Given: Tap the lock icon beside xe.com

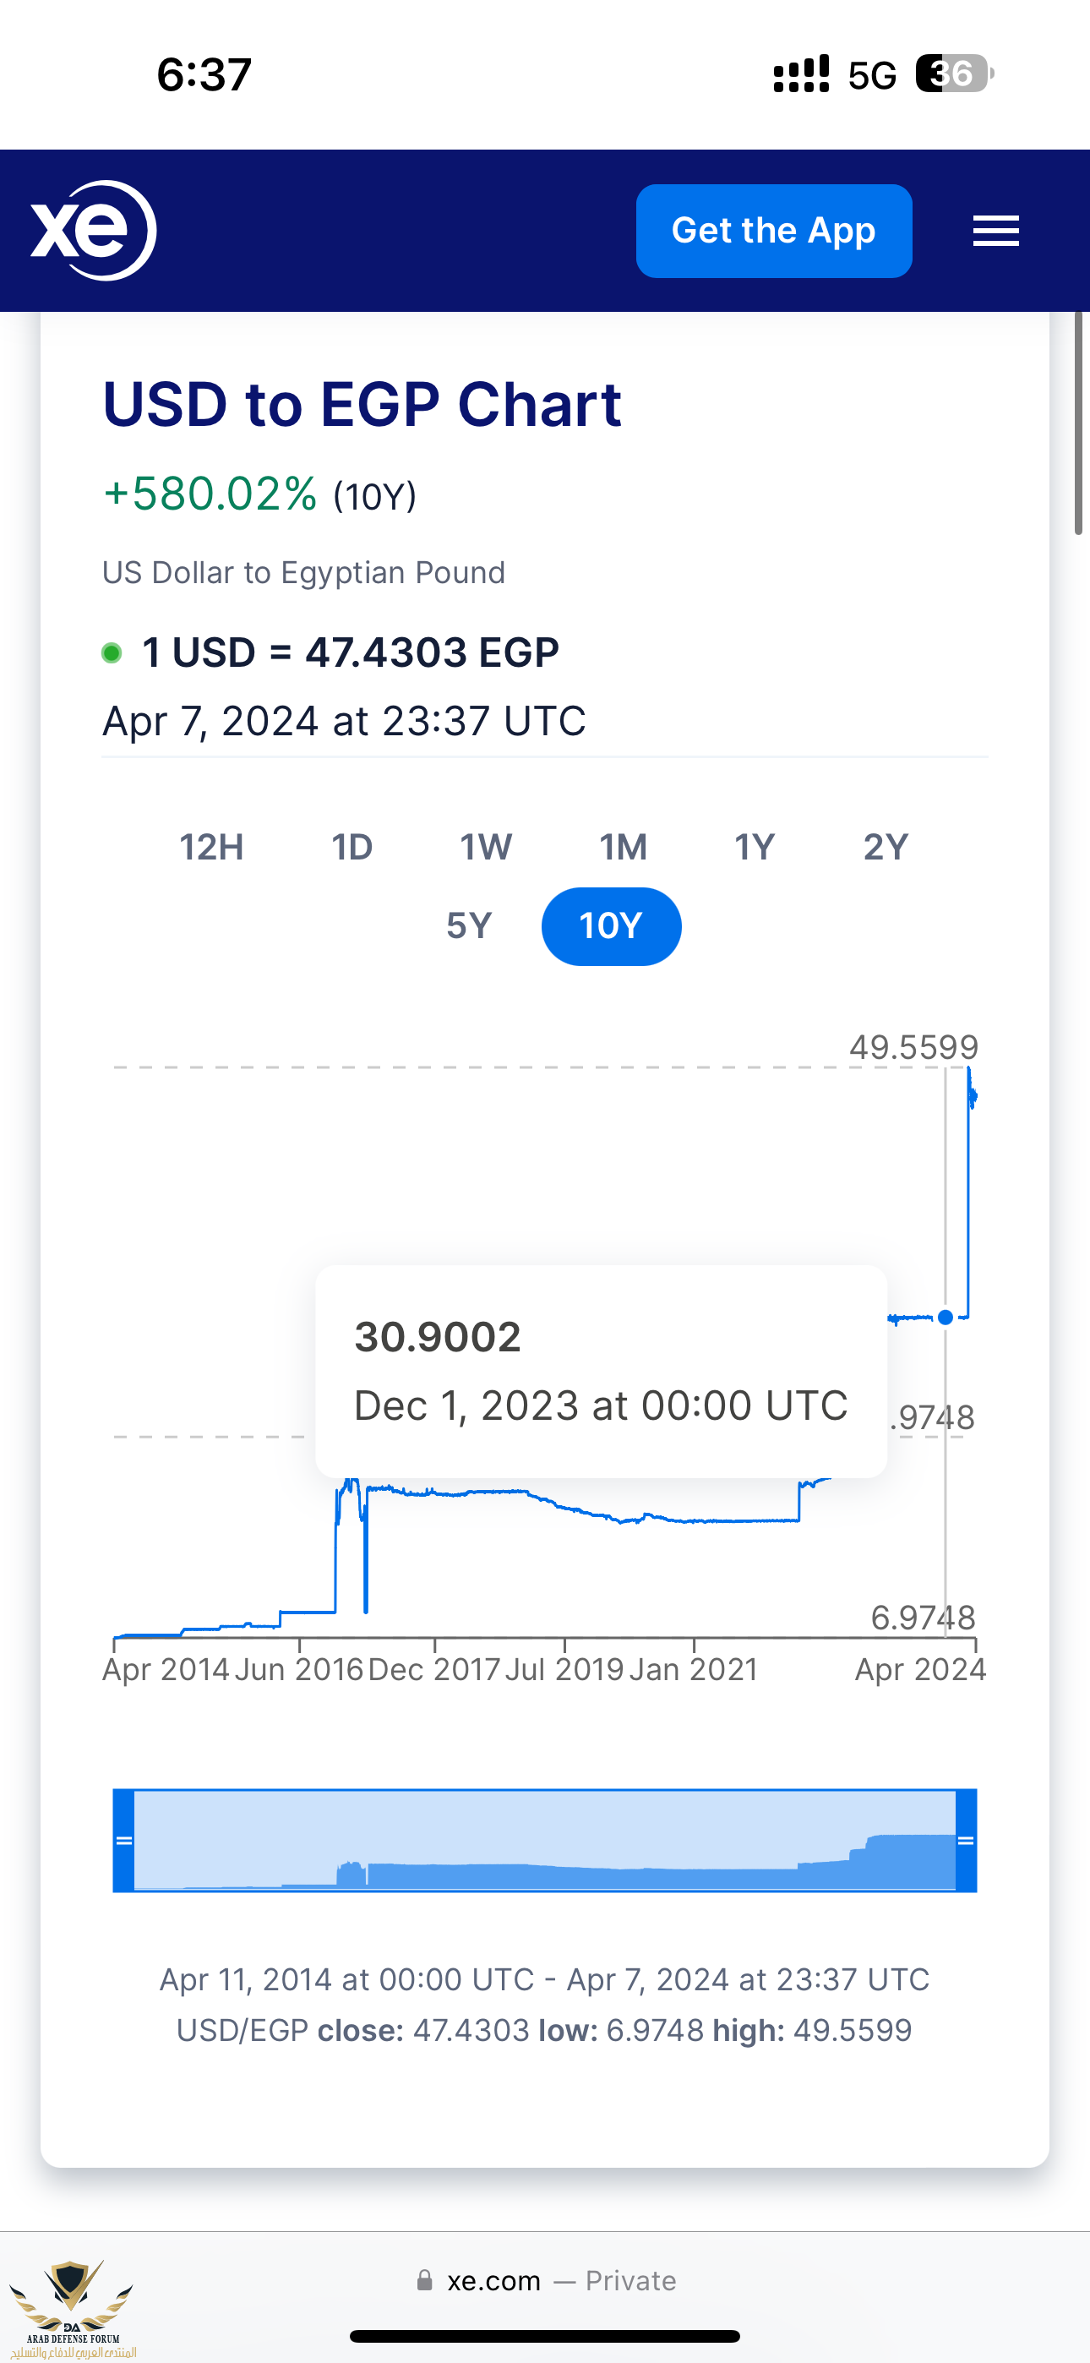Looking at the screenshot, I should [424, 2279].
